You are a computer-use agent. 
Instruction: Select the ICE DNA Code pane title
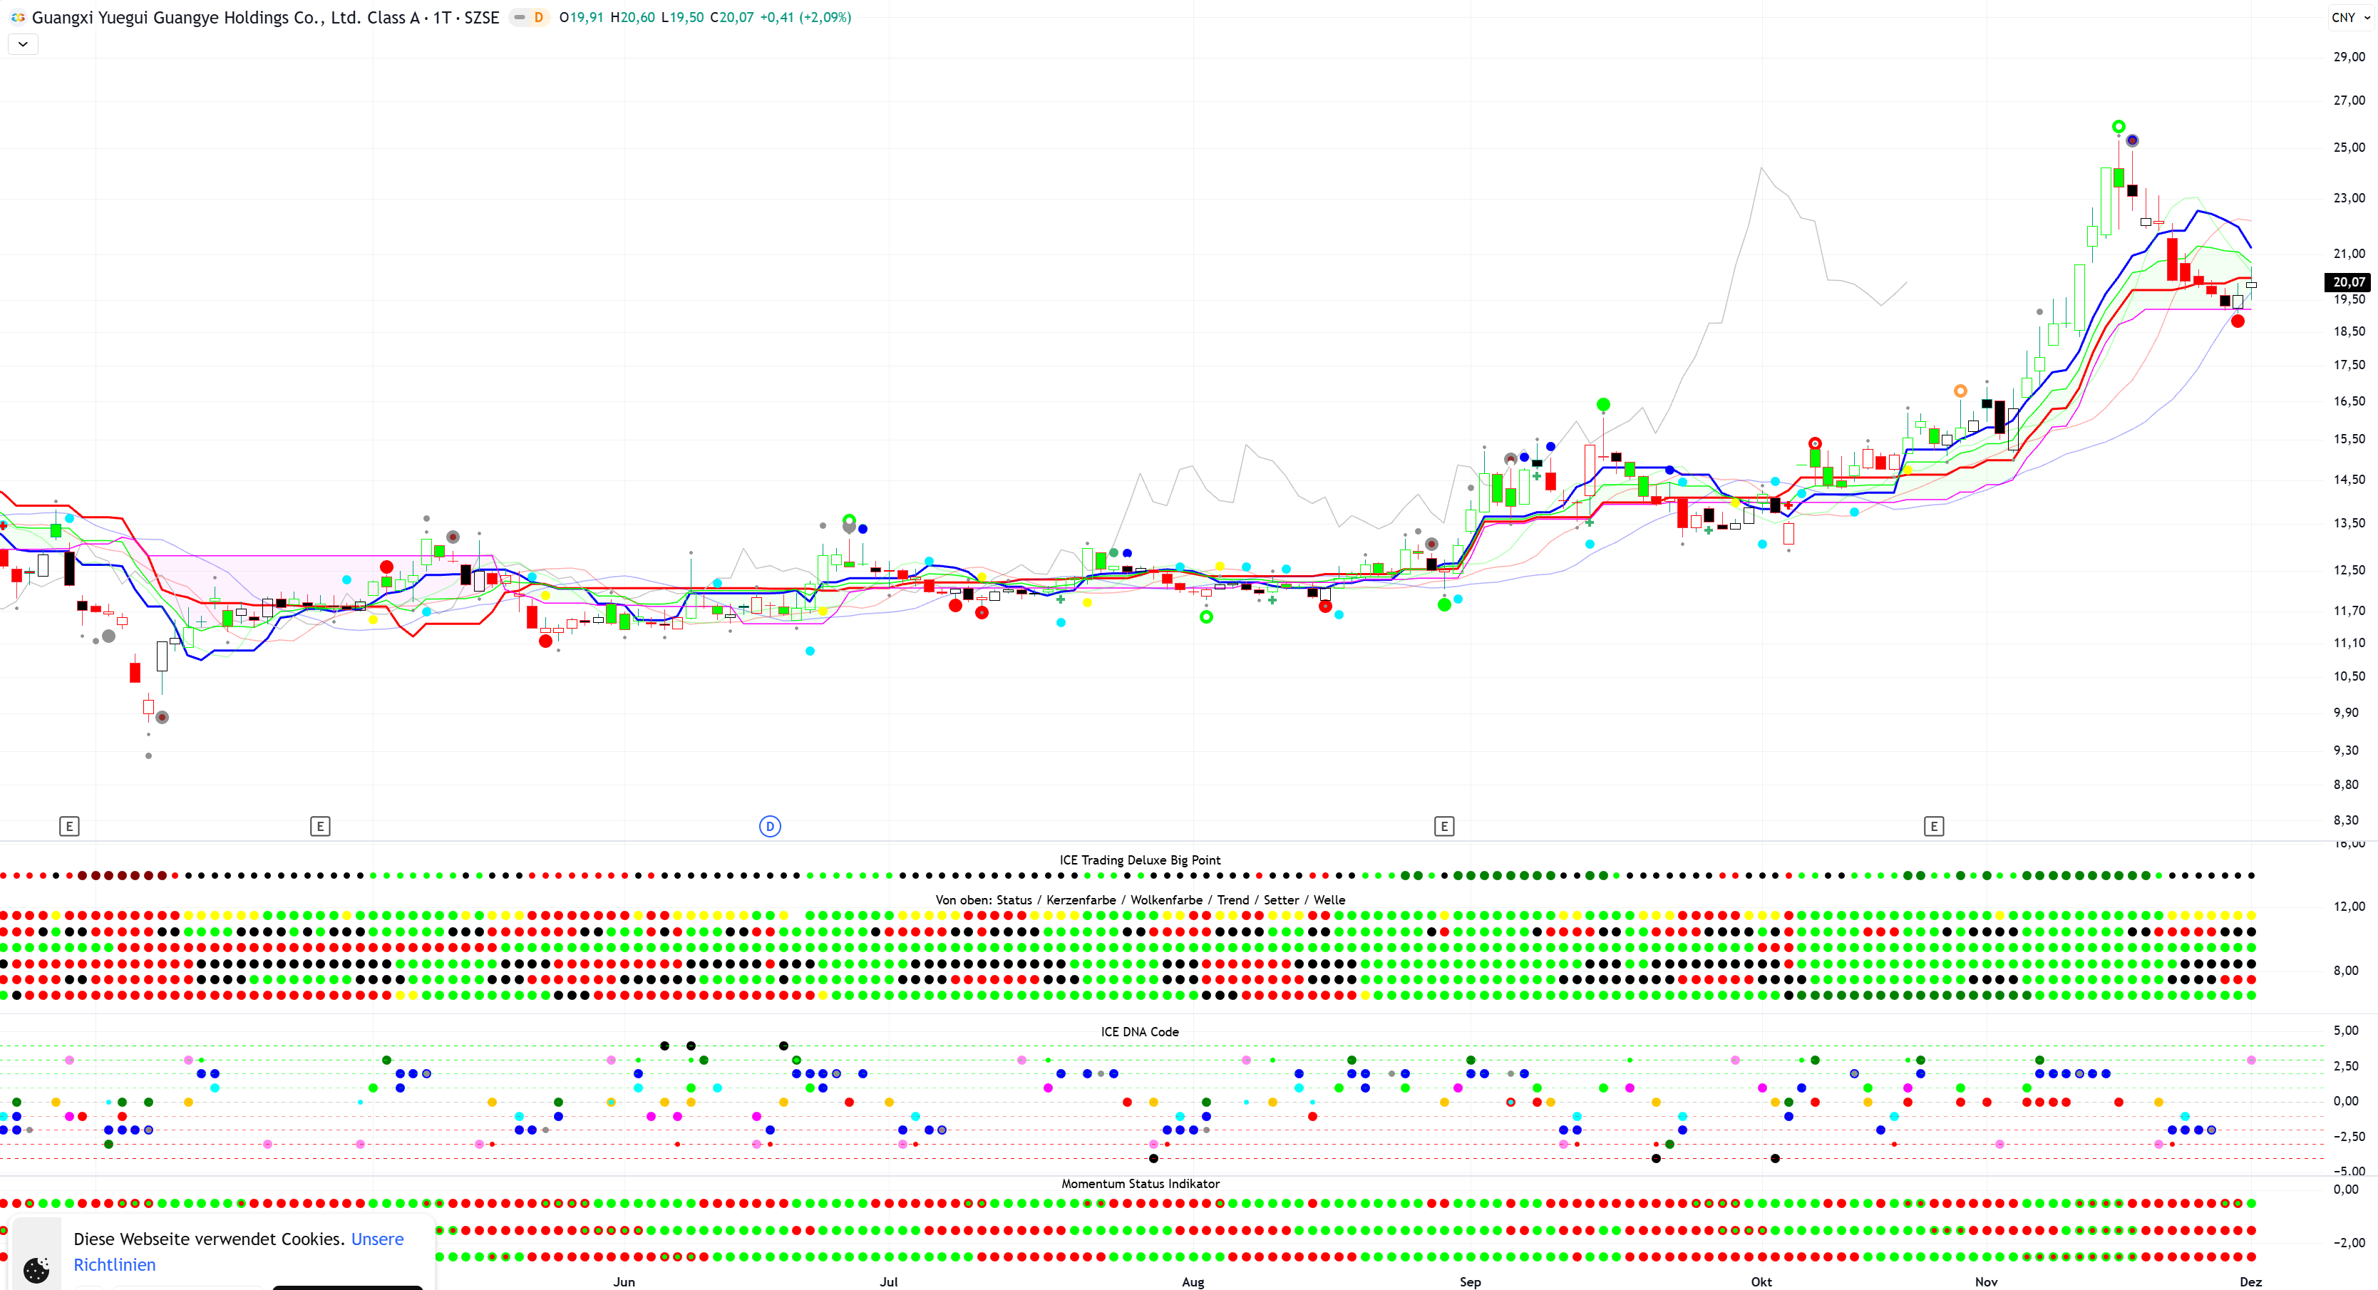(1139, 1031)
